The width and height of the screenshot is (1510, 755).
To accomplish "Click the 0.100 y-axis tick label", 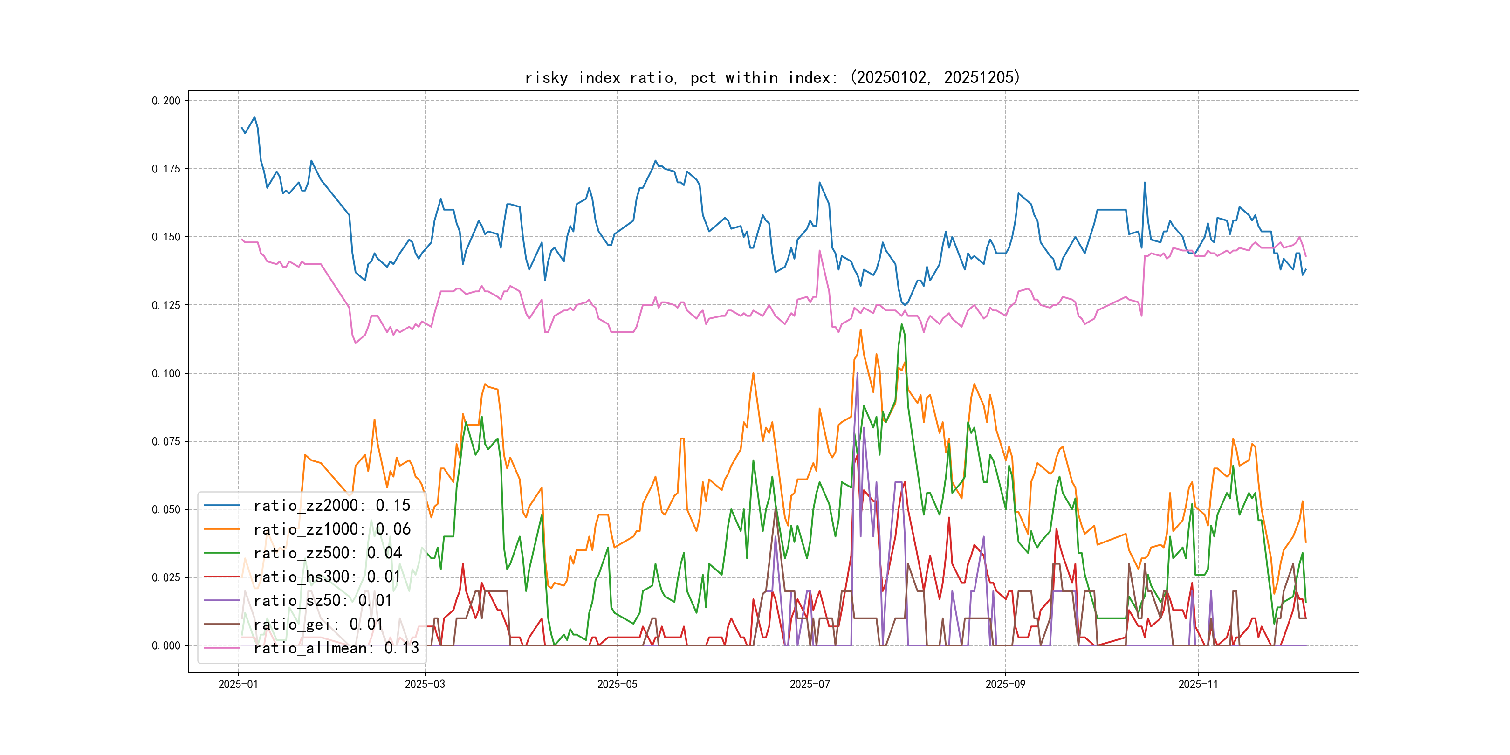I will point(166,373).
